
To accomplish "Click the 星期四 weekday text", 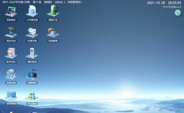I will click(48, 2).
